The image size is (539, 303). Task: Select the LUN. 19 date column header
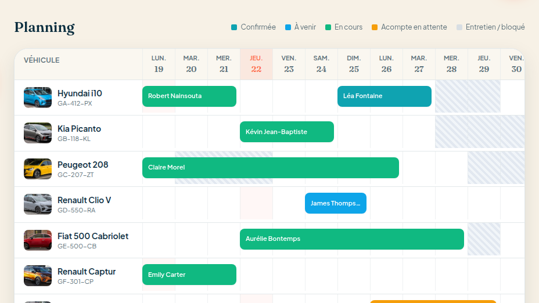(159, 64)
